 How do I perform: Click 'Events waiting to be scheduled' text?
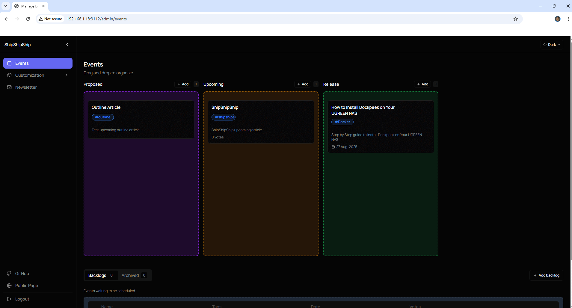(x=109, y=291)
